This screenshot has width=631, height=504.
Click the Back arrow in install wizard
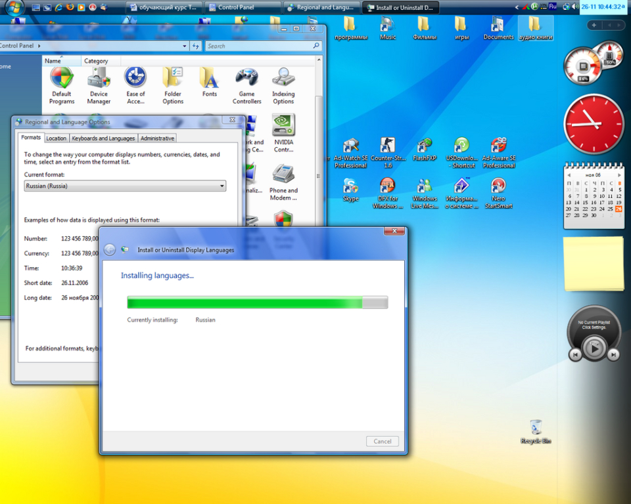point(110,249)
